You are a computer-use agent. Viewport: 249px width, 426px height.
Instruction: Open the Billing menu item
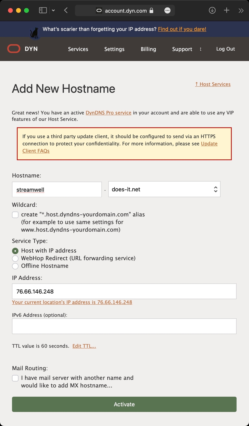click(x=148, y=49)
